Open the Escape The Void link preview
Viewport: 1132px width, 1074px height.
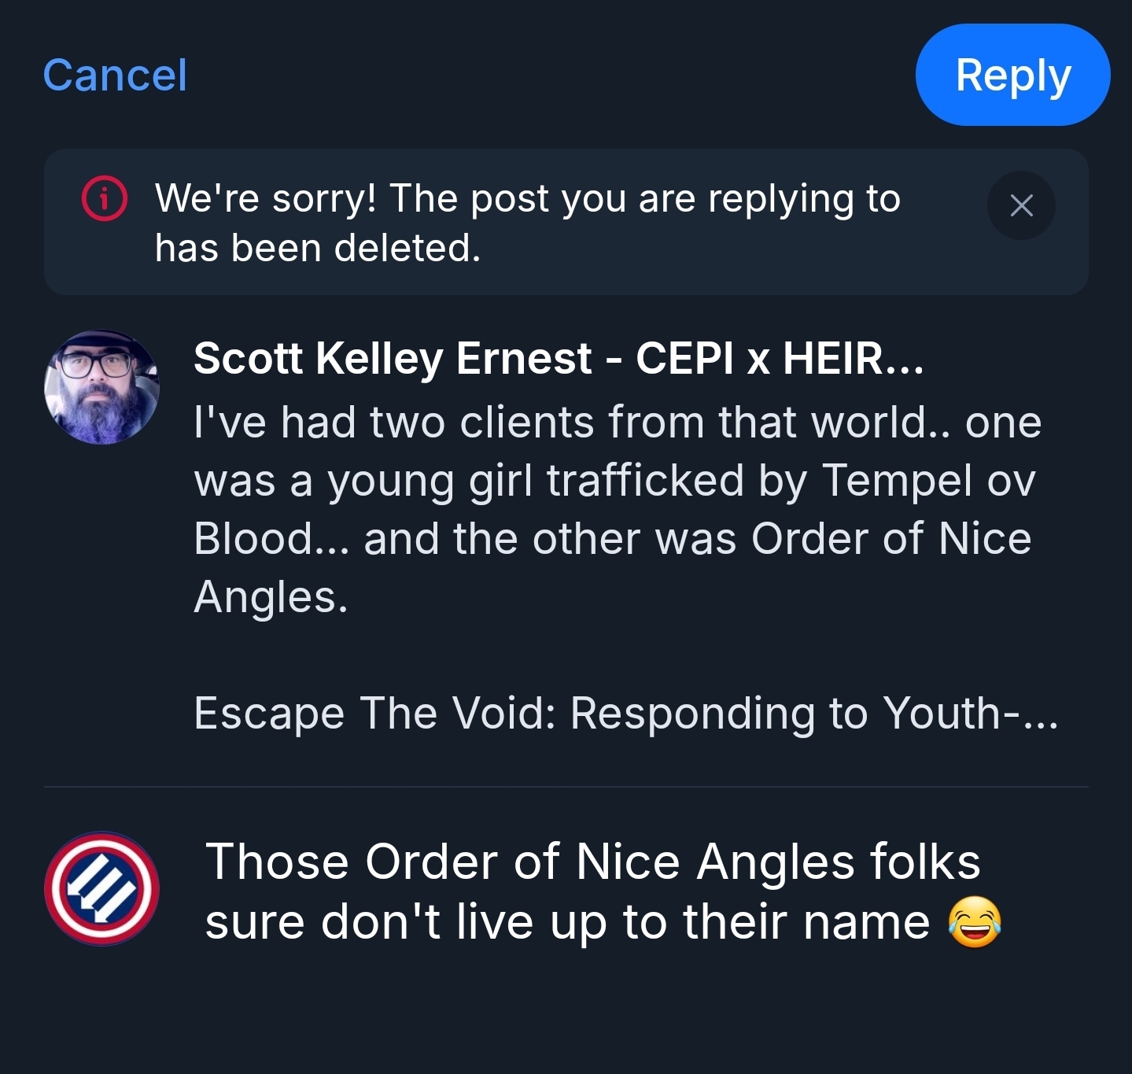point(625,714)
